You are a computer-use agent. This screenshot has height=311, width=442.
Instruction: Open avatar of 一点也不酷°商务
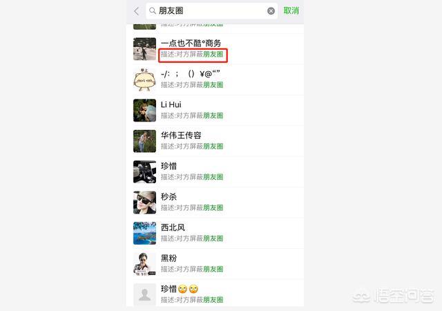click(x=144, y=49)
